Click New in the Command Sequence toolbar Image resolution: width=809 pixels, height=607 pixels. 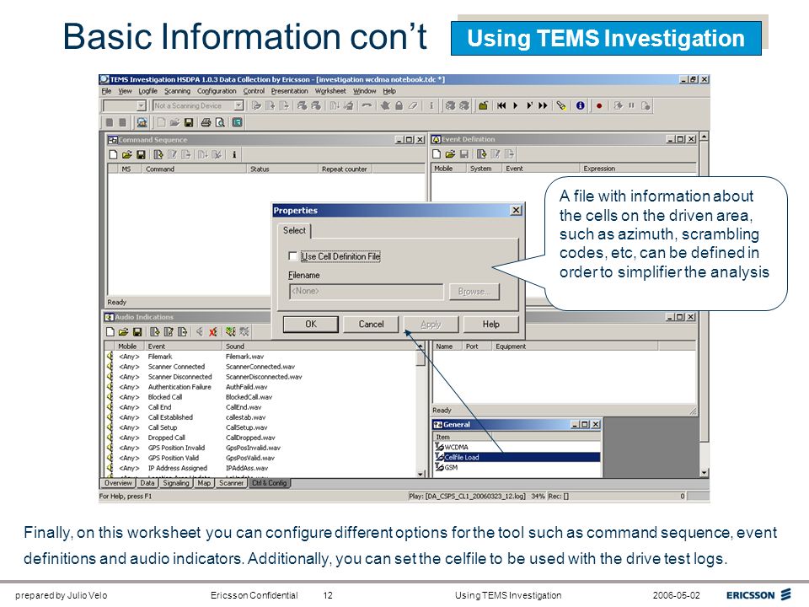113,154
